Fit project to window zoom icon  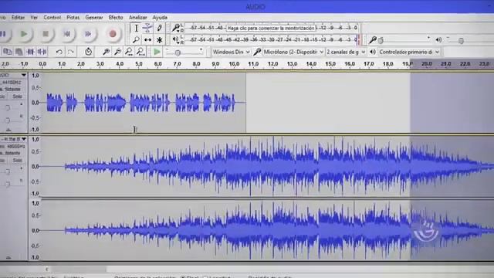click(140, 52)
